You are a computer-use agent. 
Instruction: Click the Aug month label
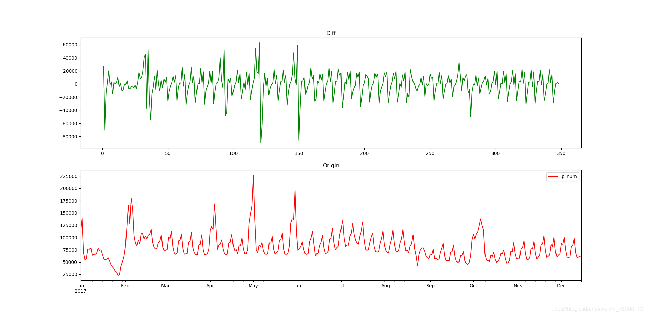(386, 286)
